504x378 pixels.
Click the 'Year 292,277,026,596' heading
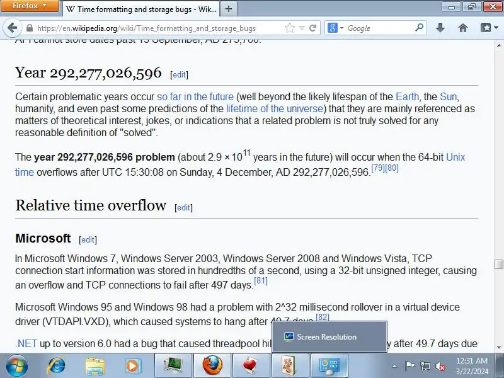[x=88, y=73]
